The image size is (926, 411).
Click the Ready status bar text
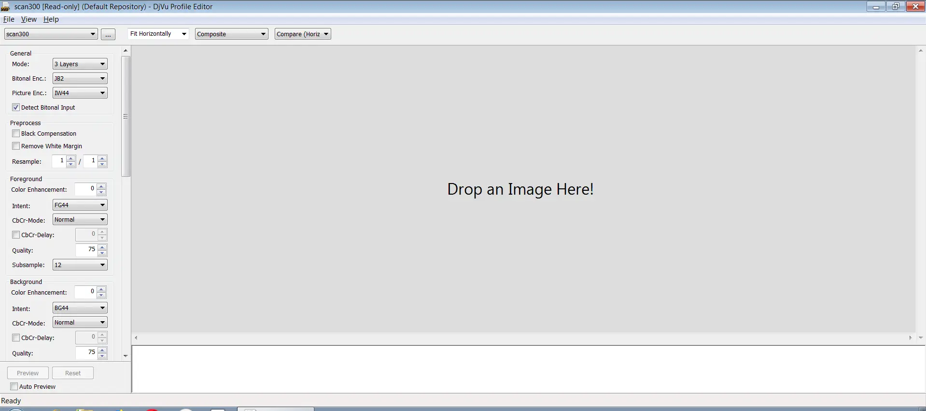tap(11, 401)
